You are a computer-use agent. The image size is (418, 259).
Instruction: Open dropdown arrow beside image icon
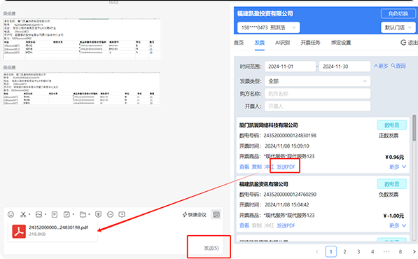click(x=46, y=214)
